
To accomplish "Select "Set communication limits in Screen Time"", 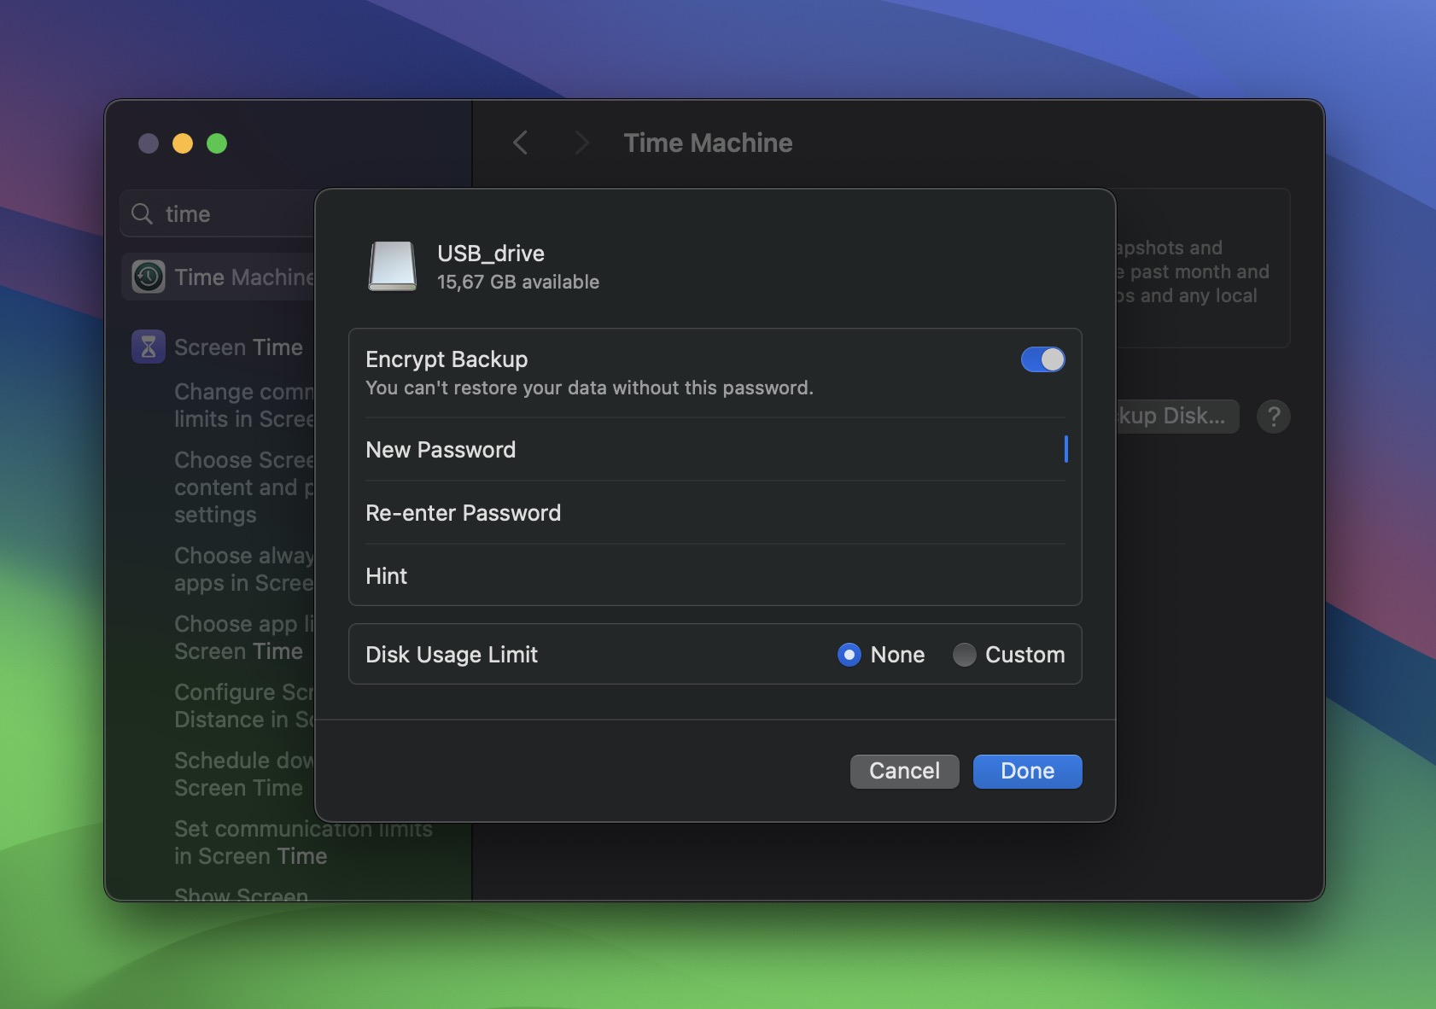I will pyautogui.click(x=303, y=843).
